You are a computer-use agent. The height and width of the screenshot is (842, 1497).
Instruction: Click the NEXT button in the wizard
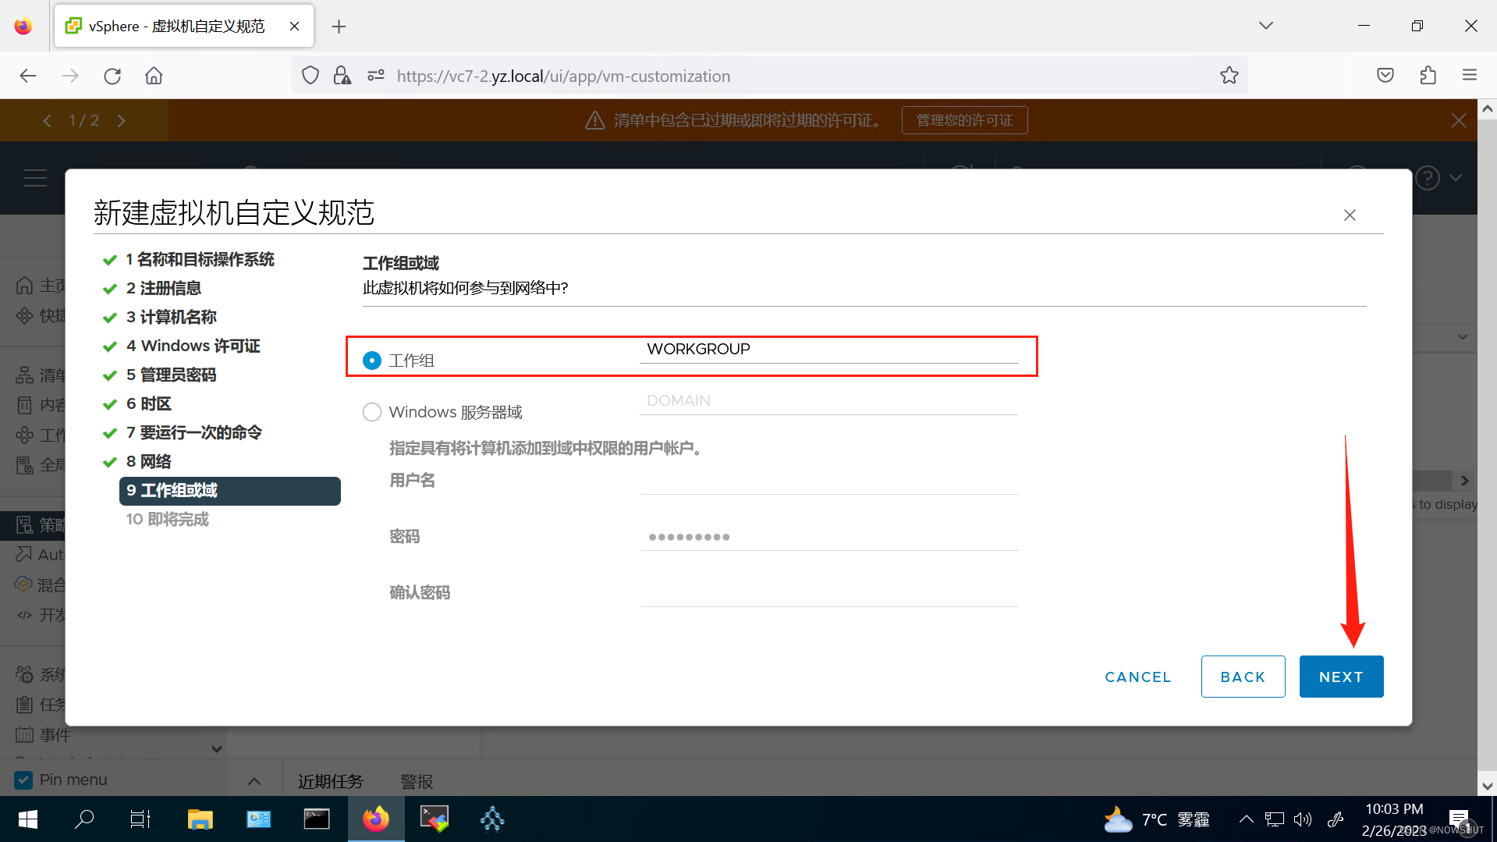click(1341, 676)
